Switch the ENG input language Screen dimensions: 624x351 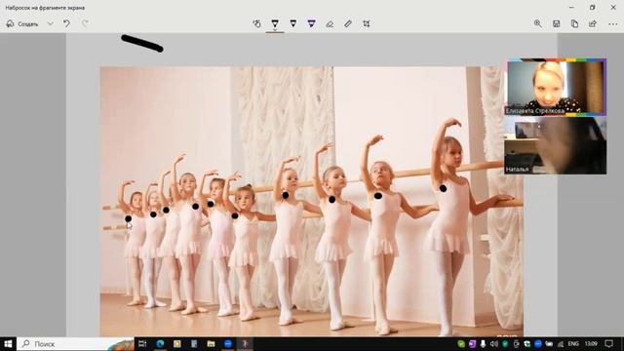(573, 344)
